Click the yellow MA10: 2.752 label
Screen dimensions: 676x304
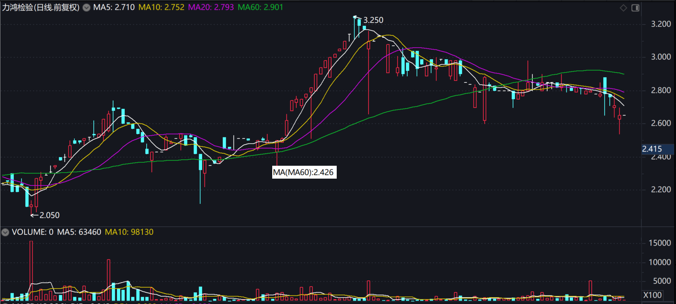[161, 8]
